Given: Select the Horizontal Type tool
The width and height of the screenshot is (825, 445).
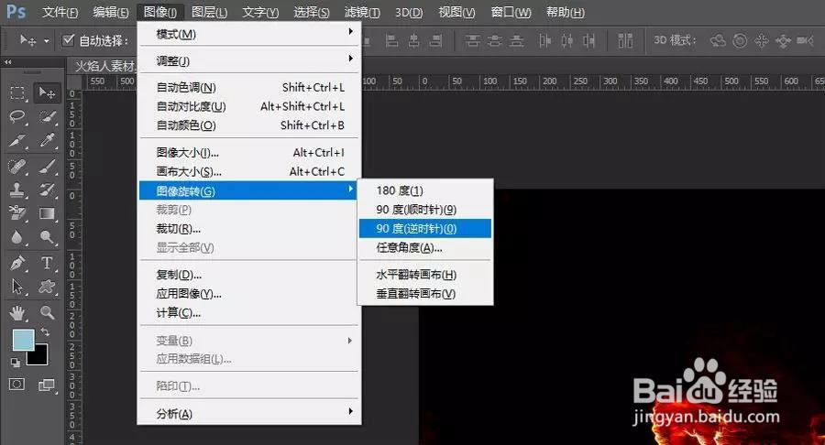Looking at the screenshot, I should (x=47, y=263).
